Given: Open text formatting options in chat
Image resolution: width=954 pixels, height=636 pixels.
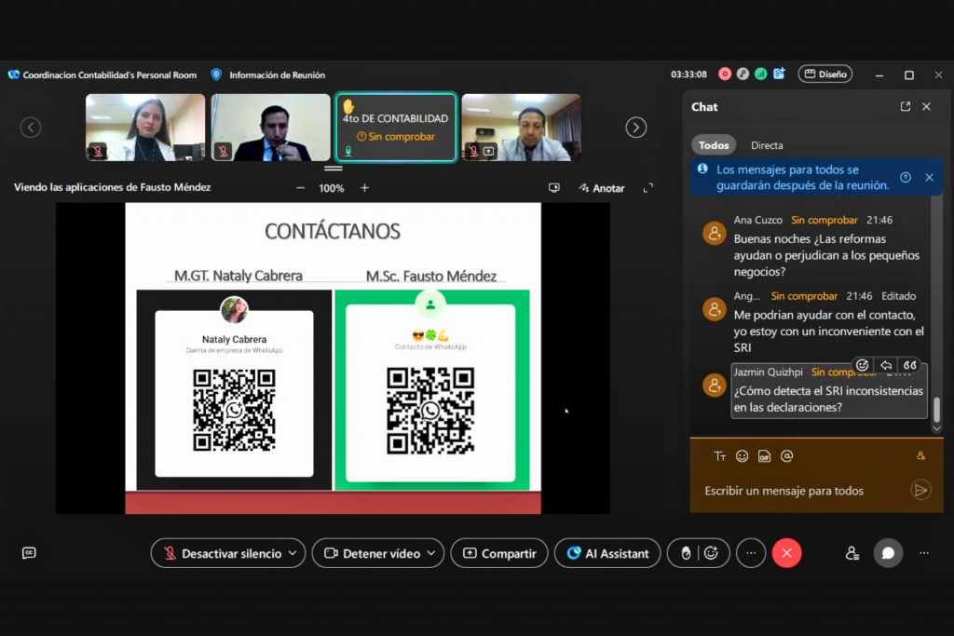Looking at the screenshot, I should point(720,456).
